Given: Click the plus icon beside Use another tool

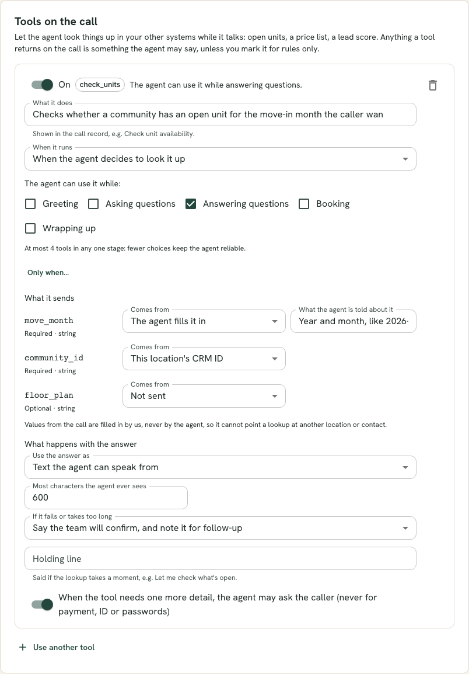Looking at the screenshot, I should pyautogui.click(x=23, y=647).
